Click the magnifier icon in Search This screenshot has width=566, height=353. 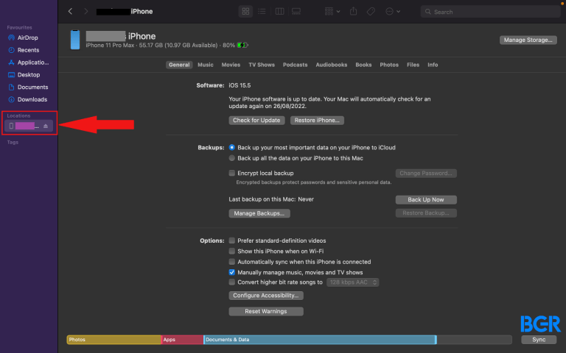(x=427, y=12)
